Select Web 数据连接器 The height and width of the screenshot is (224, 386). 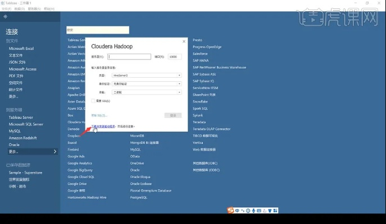pyautogui.click(x=204, y=150)
